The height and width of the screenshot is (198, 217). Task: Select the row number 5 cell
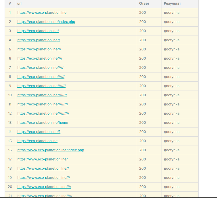click(10, 49)
